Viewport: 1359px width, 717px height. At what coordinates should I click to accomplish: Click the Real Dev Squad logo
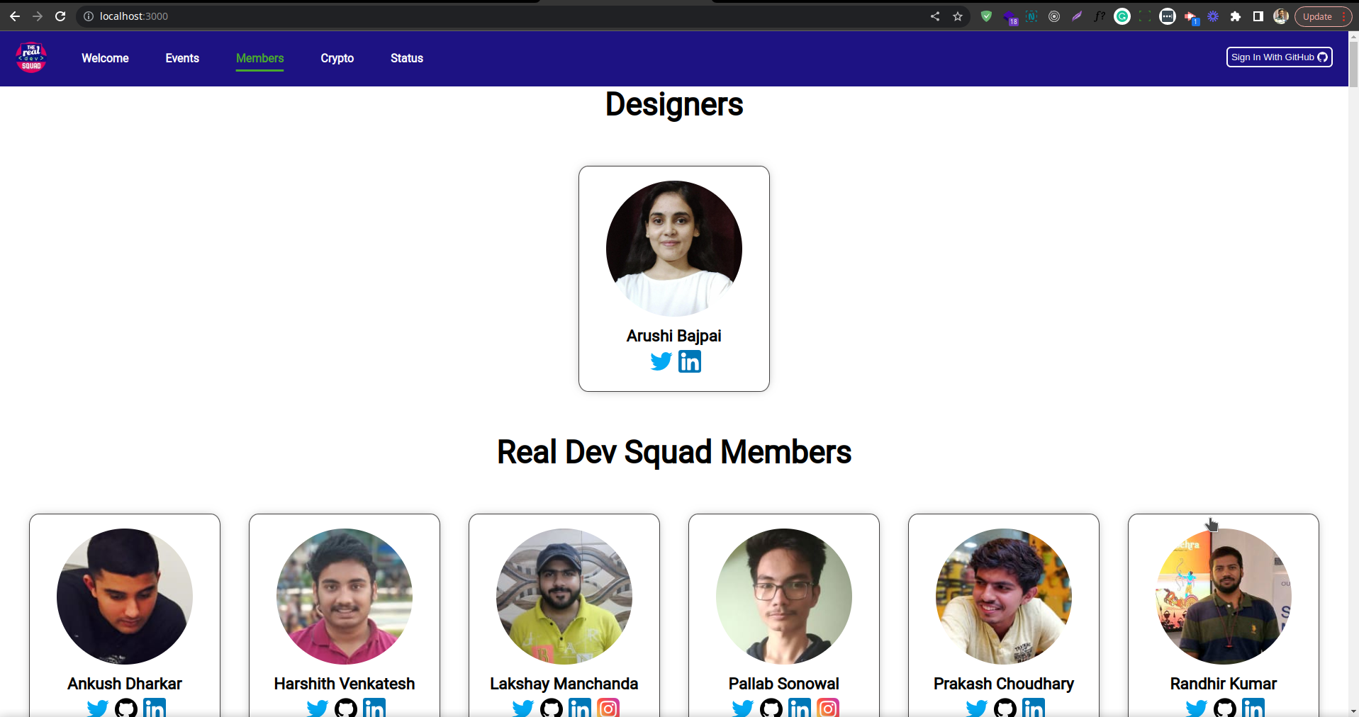[31, 57]
